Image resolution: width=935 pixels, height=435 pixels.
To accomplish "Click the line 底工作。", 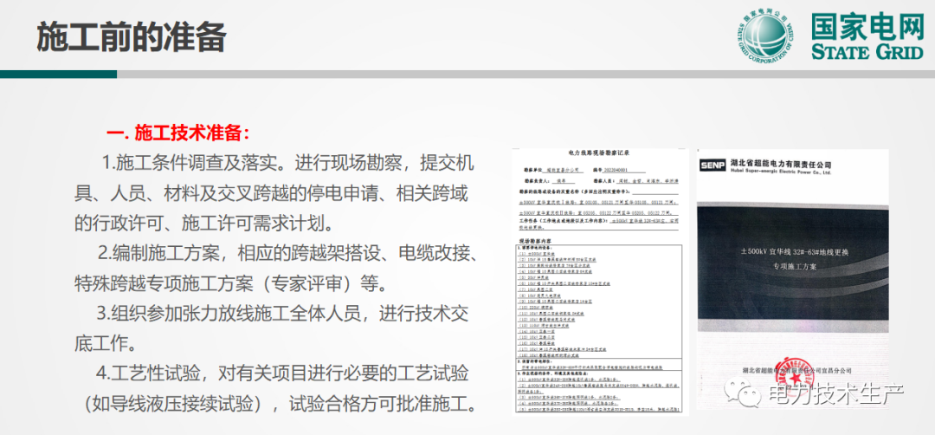I will 105,343.
